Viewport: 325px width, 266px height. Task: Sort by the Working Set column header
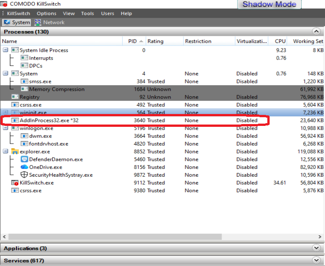pyautogui.click(x=306, y=41)
